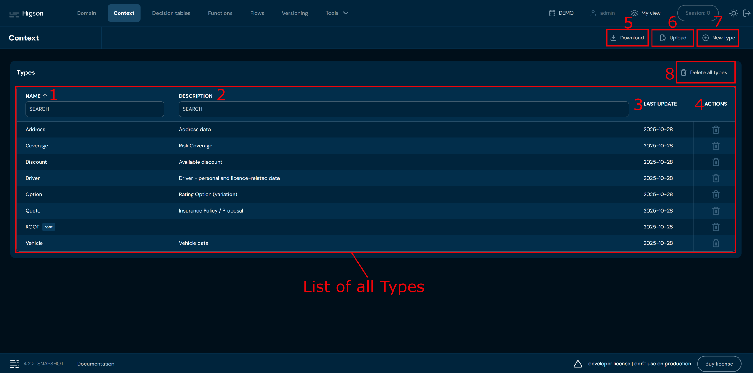Viewport: 753px width, 373px height.
Task: Sort by the NAME column arrow
Action: (45, 96)
